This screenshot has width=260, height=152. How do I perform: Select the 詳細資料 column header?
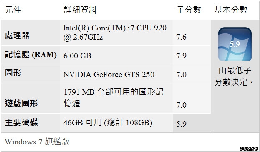point(80,10)
